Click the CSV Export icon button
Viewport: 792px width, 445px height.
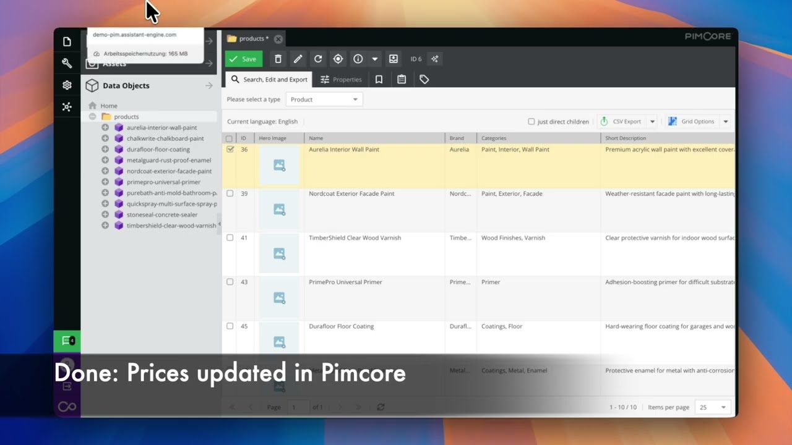tap(621, 121)
